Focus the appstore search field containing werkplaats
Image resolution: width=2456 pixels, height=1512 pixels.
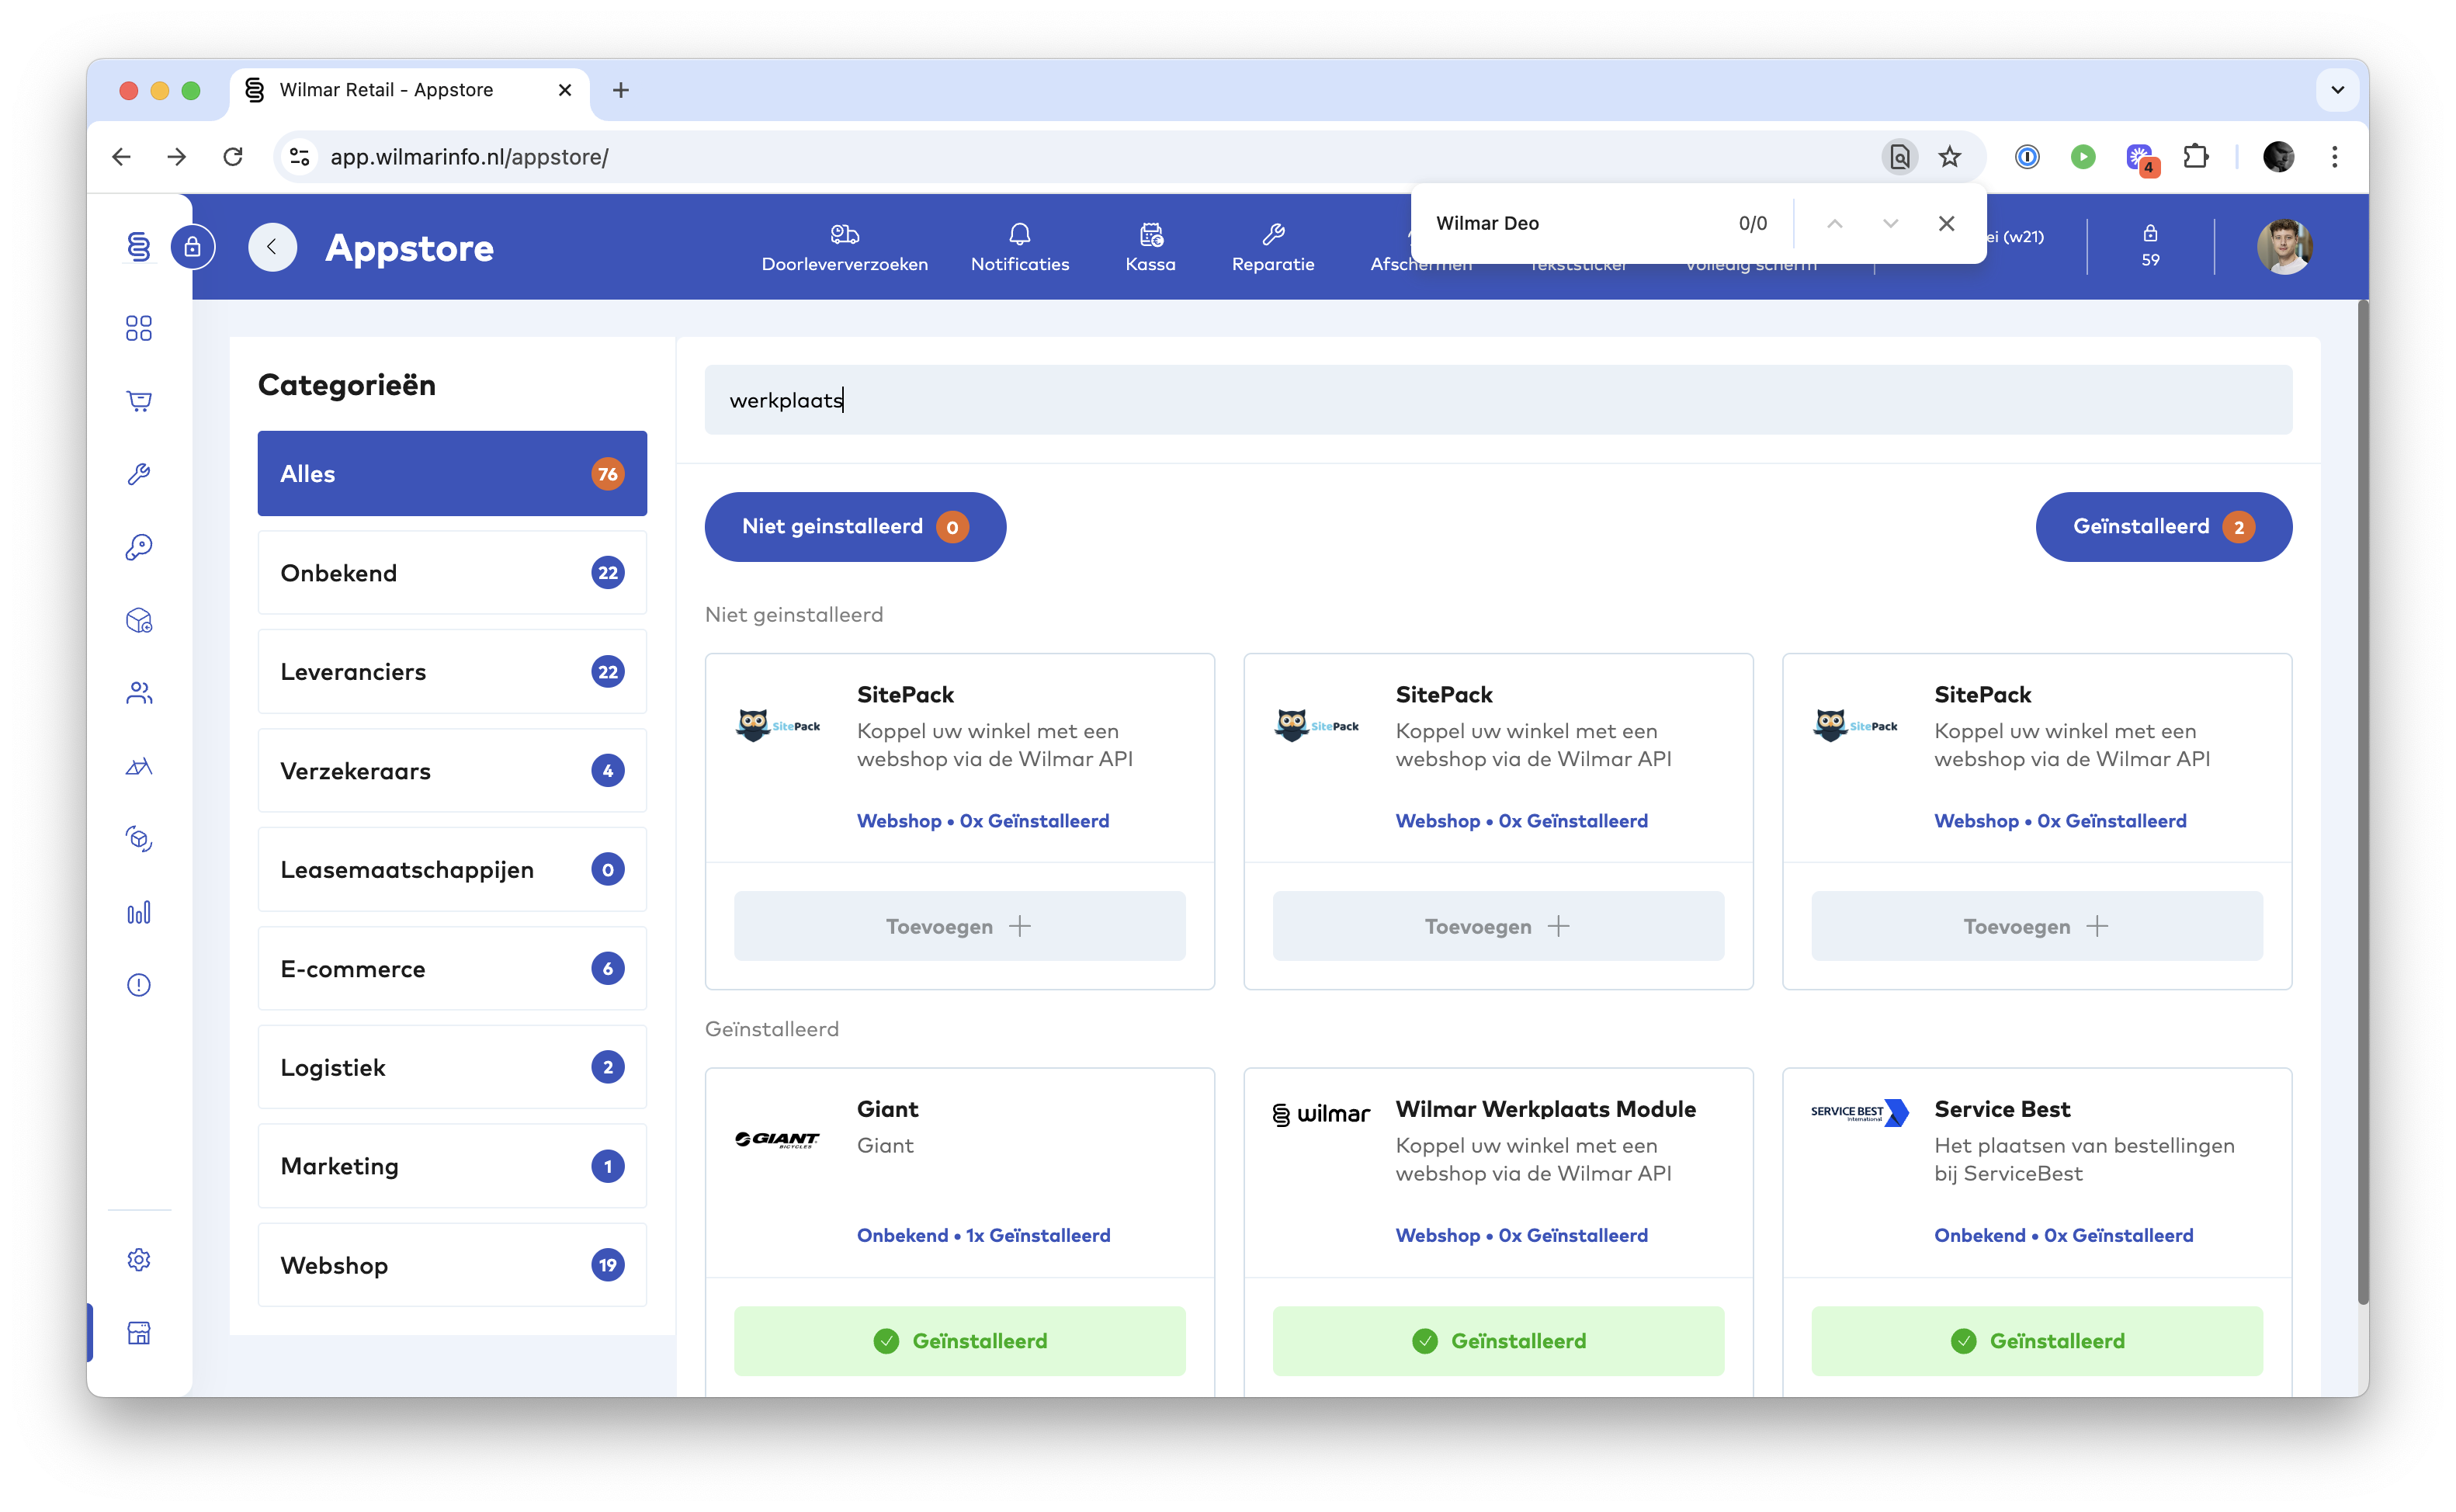coord(1498,400)
